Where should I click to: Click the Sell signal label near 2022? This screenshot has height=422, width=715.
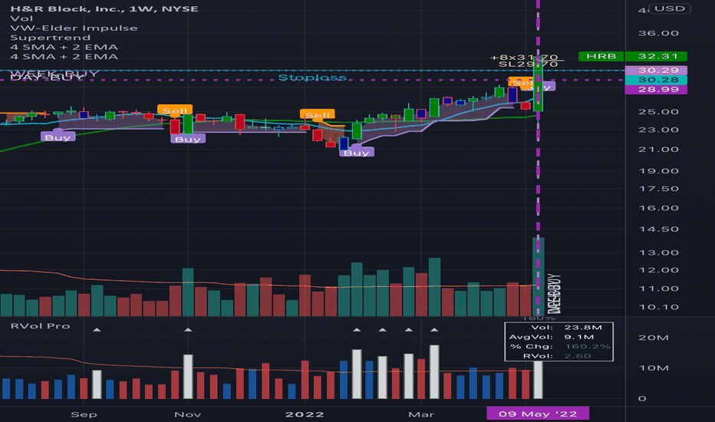point(318,115)
